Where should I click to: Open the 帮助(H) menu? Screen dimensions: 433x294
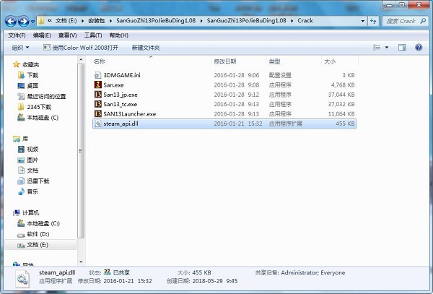point(119,35)
